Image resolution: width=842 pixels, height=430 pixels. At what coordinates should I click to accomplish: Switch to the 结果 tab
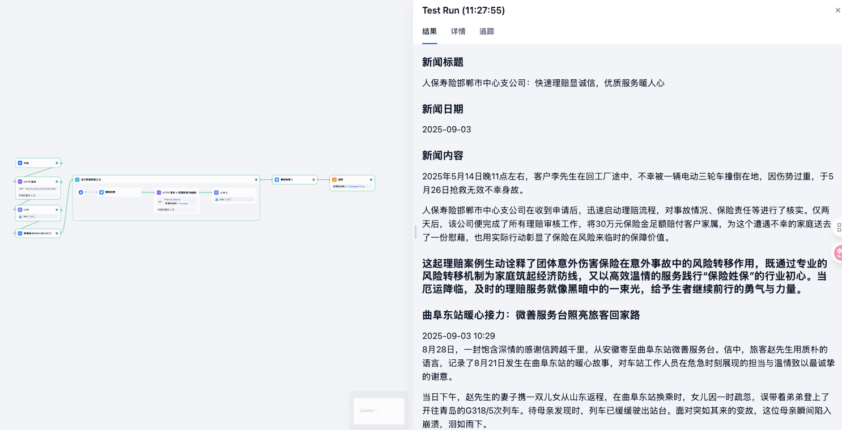429,32
